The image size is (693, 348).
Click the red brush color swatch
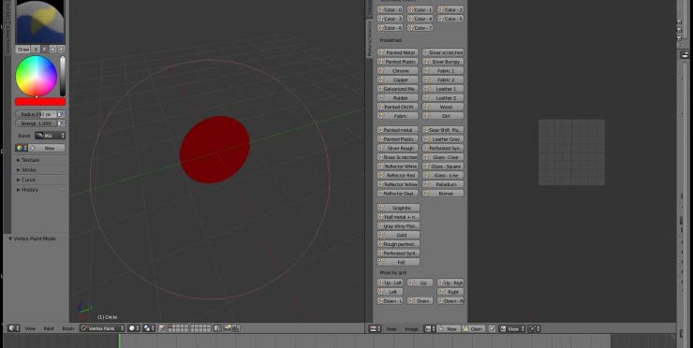coord(40,102)
